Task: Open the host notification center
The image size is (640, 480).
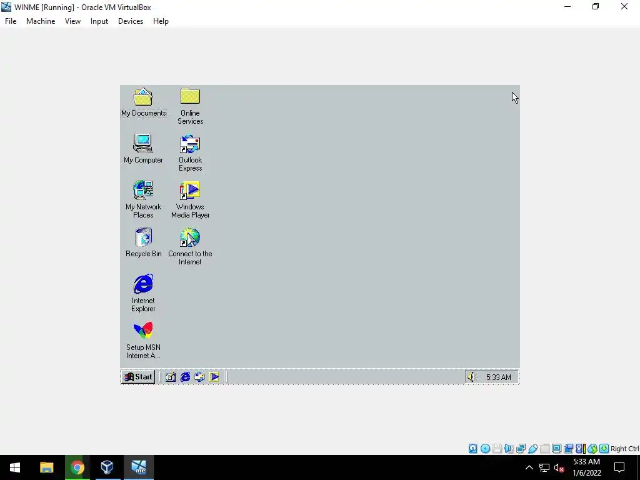Action: pos(619,467)
